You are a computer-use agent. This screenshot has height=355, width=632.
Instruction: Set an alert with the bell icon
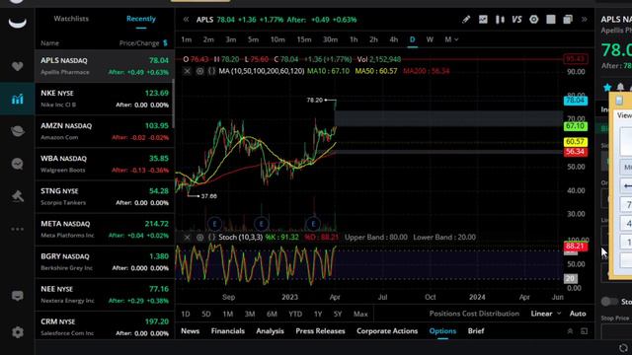(x=620, y=87)
